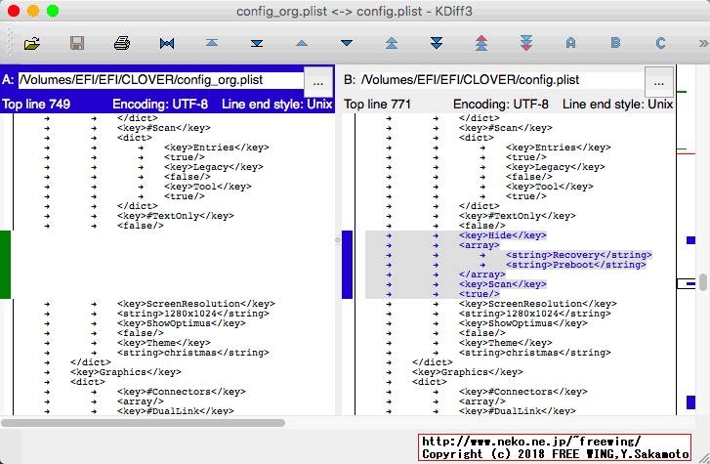This screenshot has height=464, width=710.
Task: Go to next conflict double-down icon
Action: 437,44
